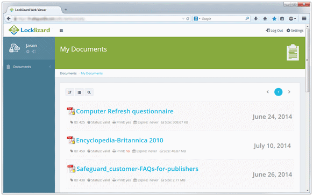Open the address bar history dropdown arrow
This screenshot has height=196, width=313.
183,19
